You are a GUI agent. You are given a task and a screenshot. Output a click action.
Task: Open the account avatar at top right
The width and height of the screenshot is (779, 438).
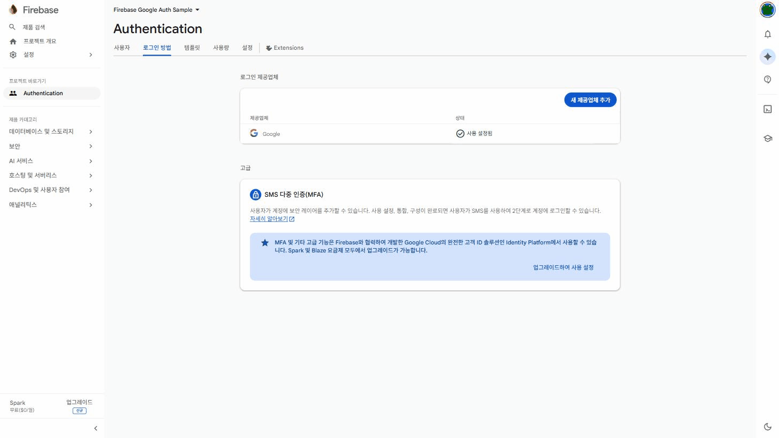[x=768, y=10]
